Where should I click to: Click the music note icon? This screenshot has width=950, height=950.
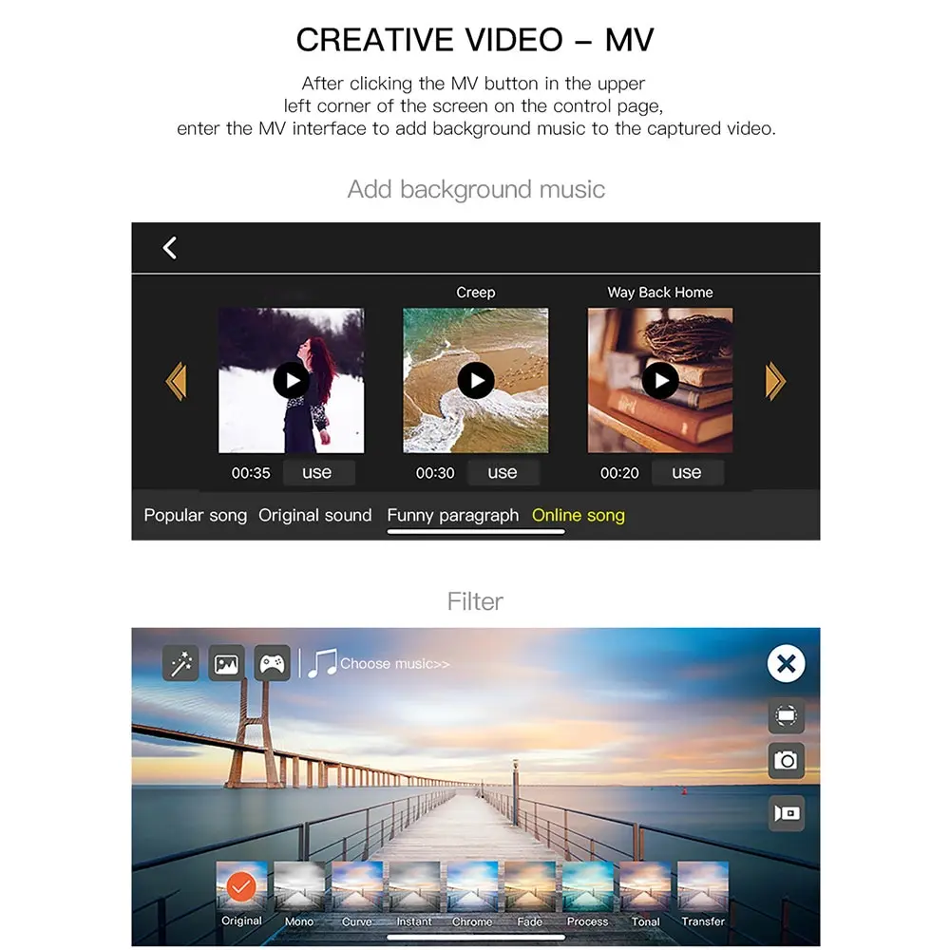coord(322,663)
